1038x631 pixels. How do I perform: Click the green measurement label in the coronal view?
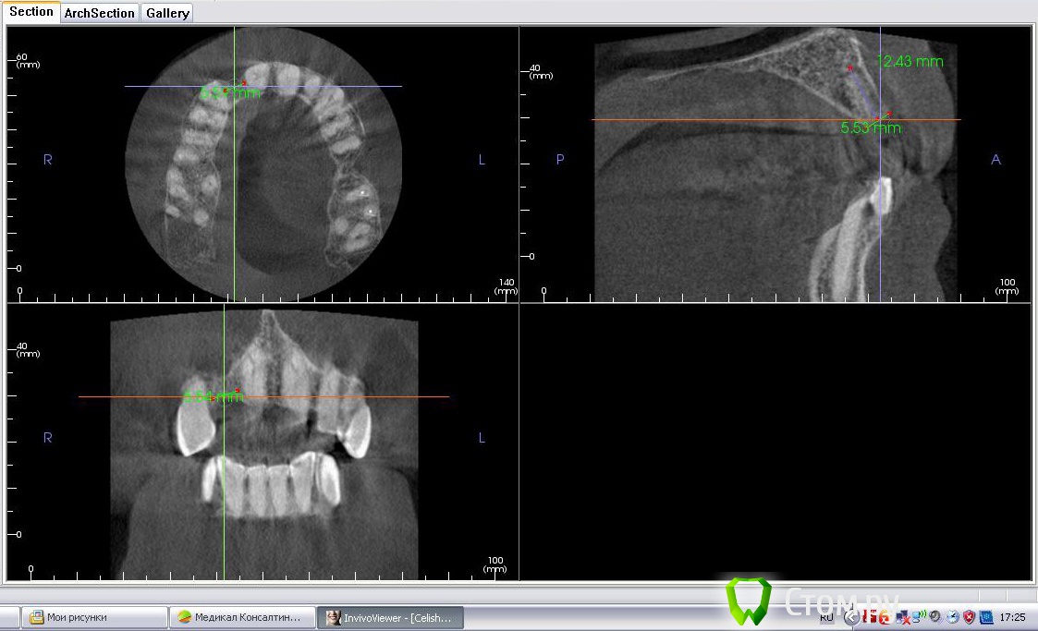pyautogui.click(x=214, y=397)
